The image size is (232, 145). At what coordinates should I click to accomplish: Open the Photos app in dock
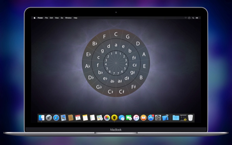tap(107, 118)
